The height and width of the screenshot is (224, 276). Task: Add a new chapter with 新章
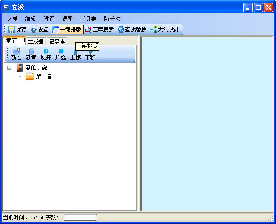[31, 55]
